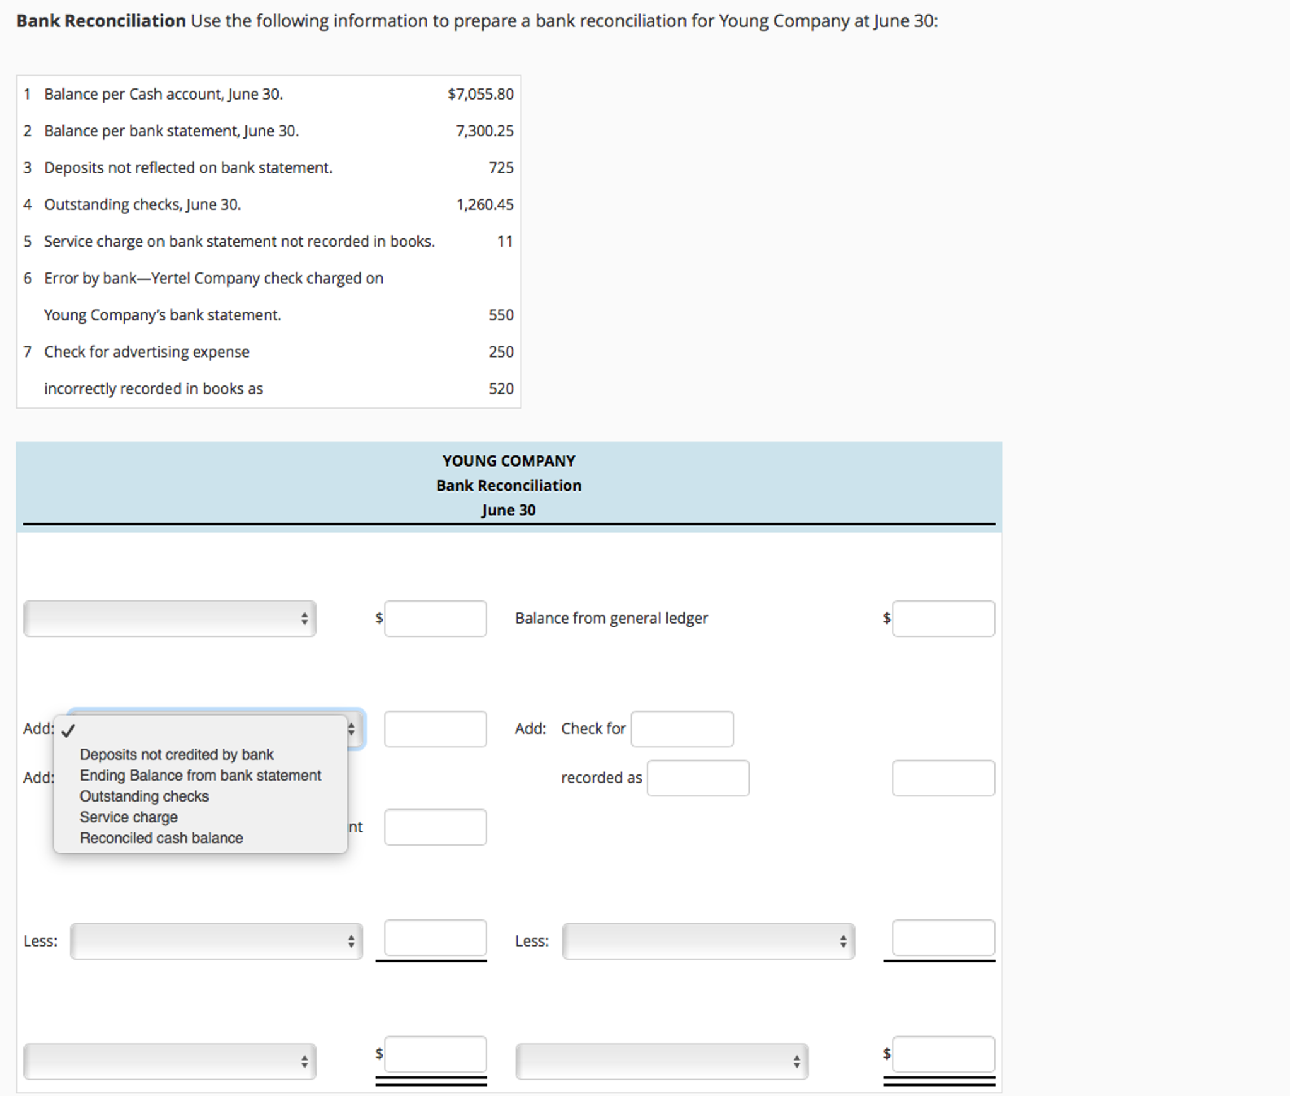This screenshot has height=1096, width=1290.
Task: Select 'Reconciled cash balance' option
Action: click(x=161, y=837)
